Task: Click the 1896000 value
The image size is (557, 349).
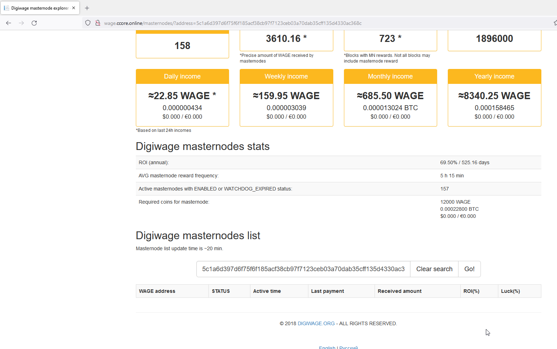Action: (x=494, y=38)
